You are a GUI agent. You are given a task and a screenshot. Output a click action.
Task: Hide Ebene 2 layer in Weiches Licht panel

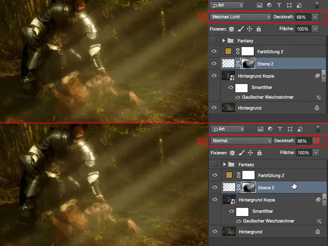214,63
